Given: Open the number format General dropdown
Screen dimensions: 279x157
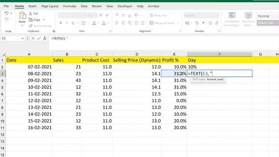Looking at the screenshot, I should coord(218,16).
